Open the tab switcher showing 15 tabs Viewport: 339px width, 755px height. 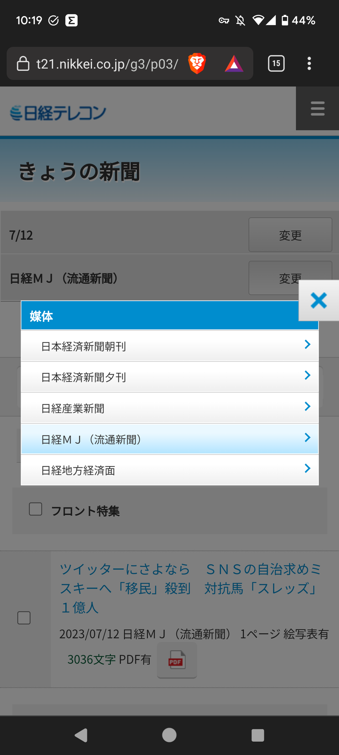point(276,63)
